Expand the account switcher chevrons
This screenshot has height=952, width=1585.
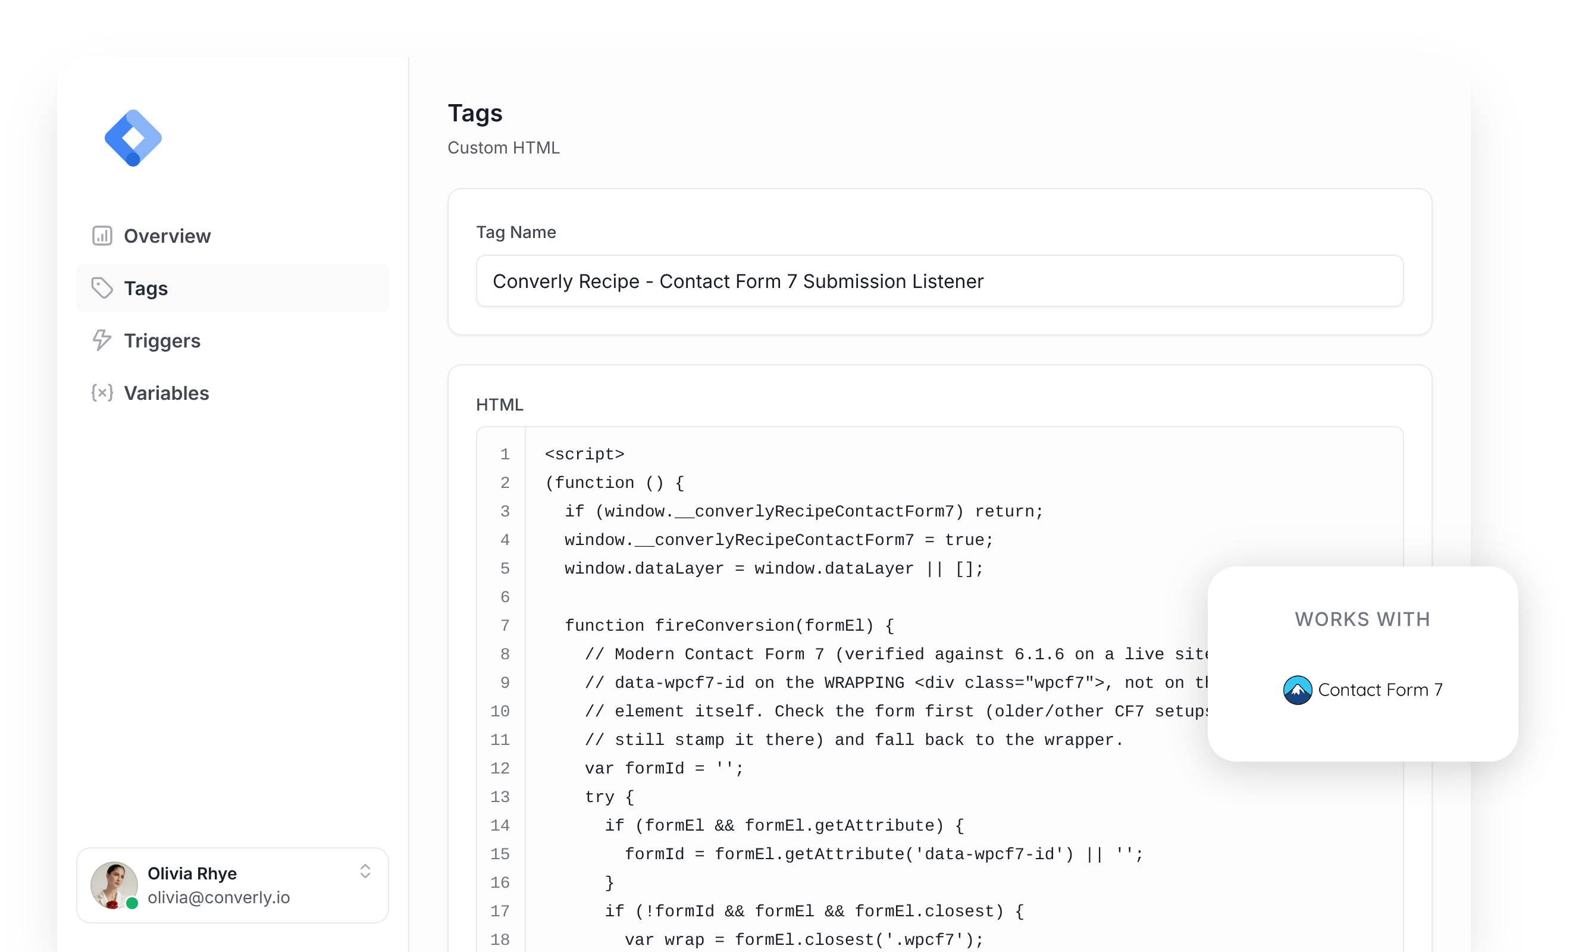[x=365, y=871]
